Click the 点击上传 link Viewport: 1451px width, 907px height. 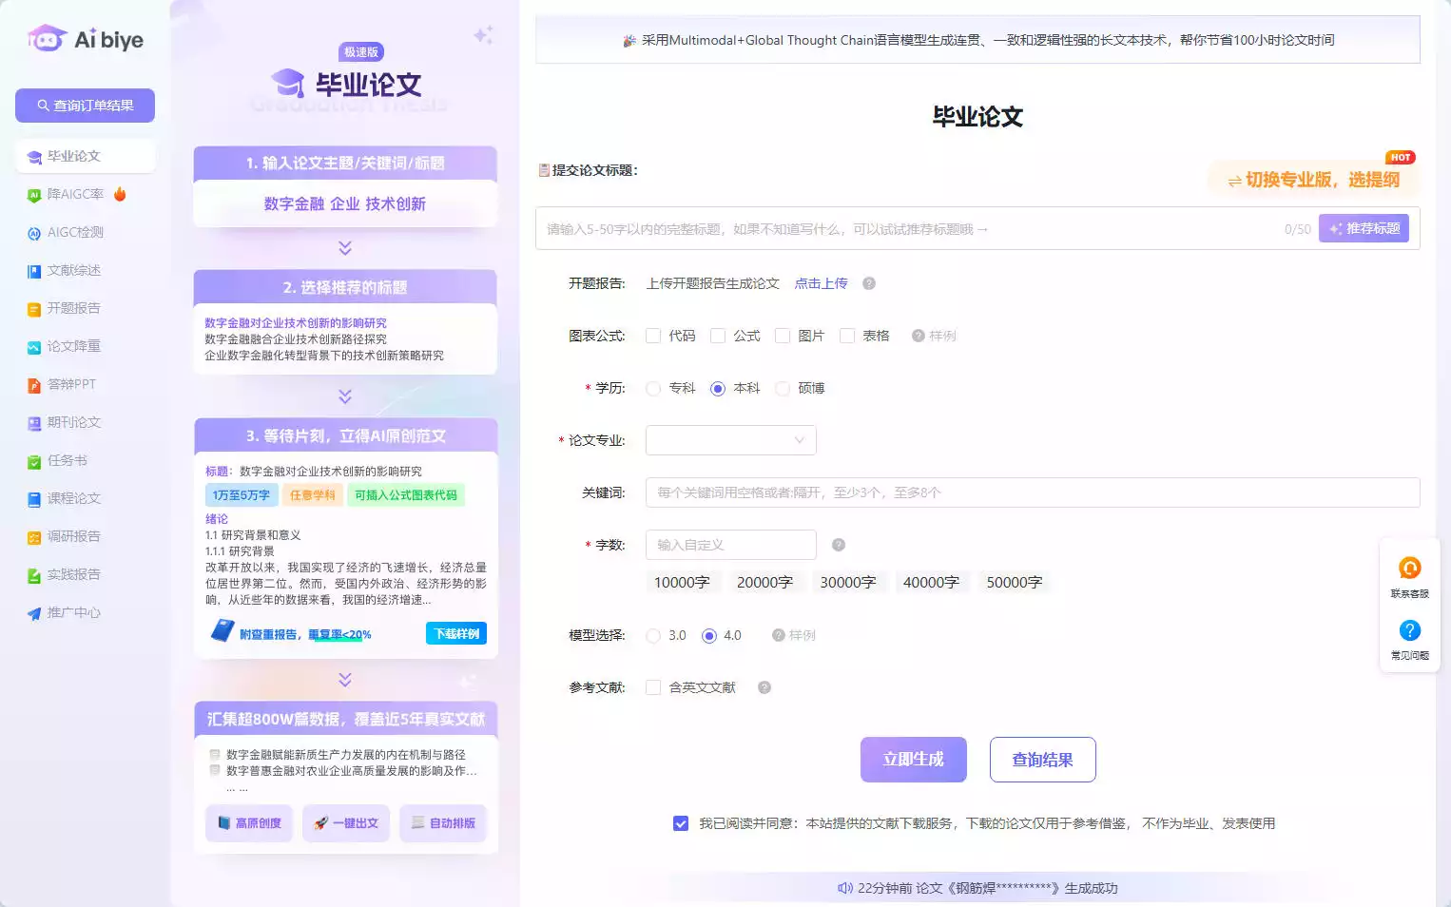point(821,283)
